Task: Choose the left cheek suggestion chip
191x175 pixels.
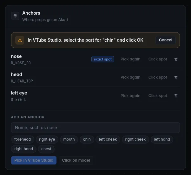Action: point(108,139)
